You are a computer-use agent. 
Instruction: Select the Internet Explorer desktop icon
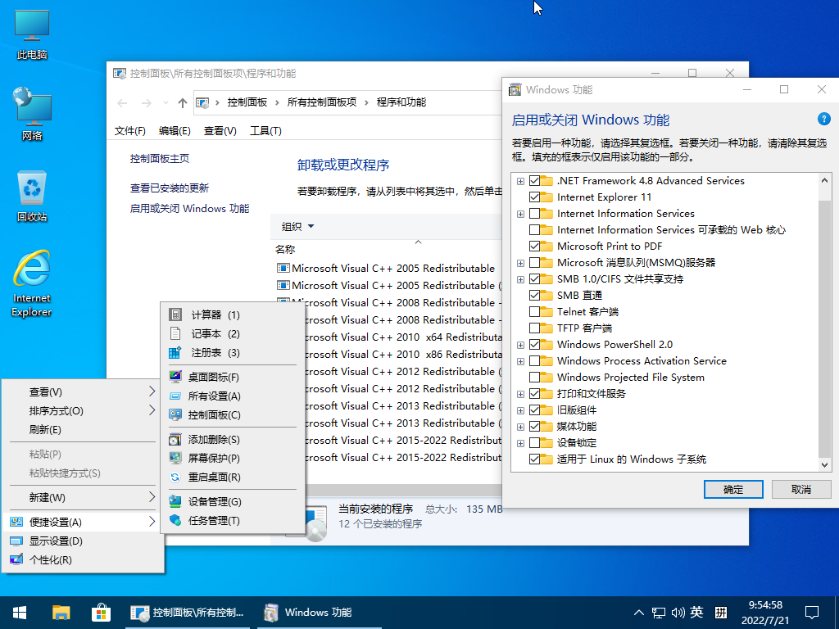[x=32, y=283]
